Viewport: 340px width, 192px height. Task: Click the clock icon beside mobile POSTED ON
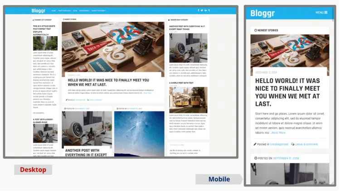click(x=256, y=158)
